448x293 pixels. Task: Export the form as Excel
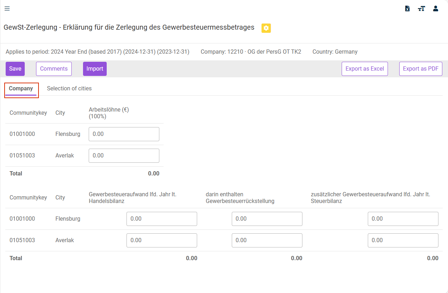[x=365, y=69]
